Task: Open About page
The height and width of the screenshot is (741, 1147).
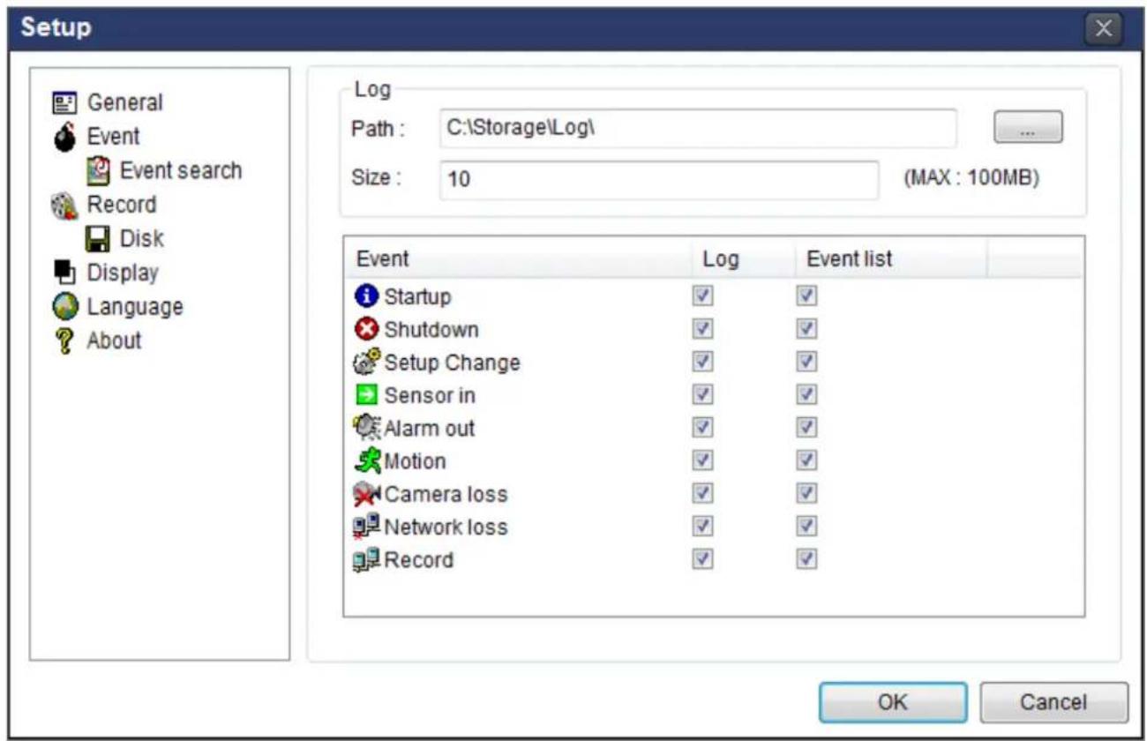Action: pyautogui.click(x=113, y=341)
